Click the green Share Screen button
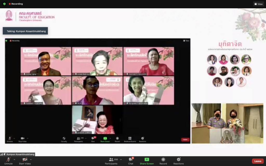Image resolution: width=266 pixels, height=166 pixels. [147, 161]
